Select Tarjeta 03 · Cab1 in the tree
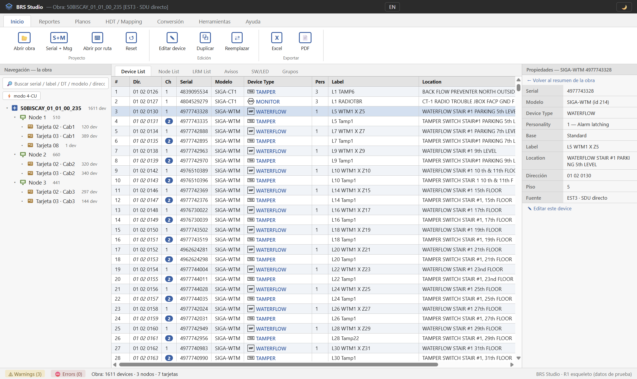This screenshot has height=379, width=637. click(x=55, y=136)
